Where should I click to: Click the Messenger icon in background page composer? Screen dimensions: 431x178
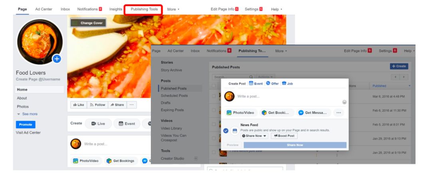145,161
